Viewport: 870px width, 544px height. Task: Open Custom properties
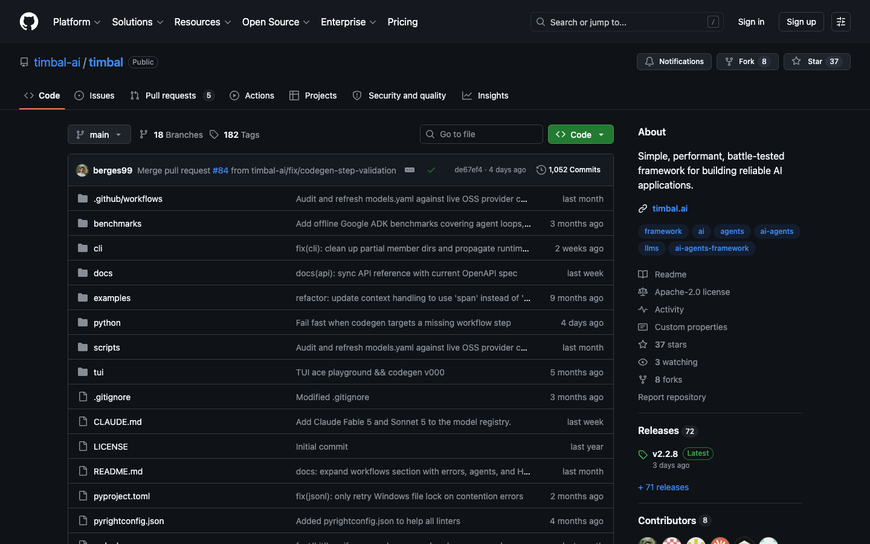(x=691, y=327)
